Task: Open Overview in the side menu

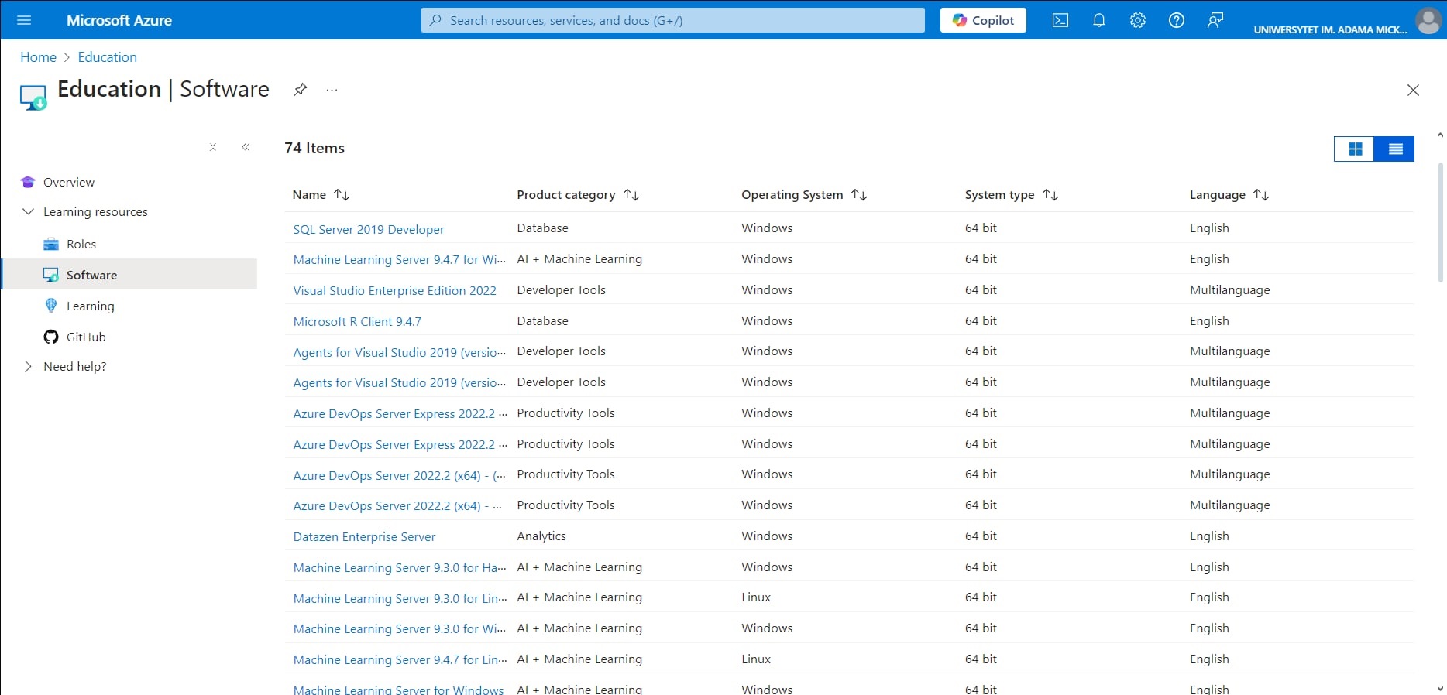Action: 69,182
